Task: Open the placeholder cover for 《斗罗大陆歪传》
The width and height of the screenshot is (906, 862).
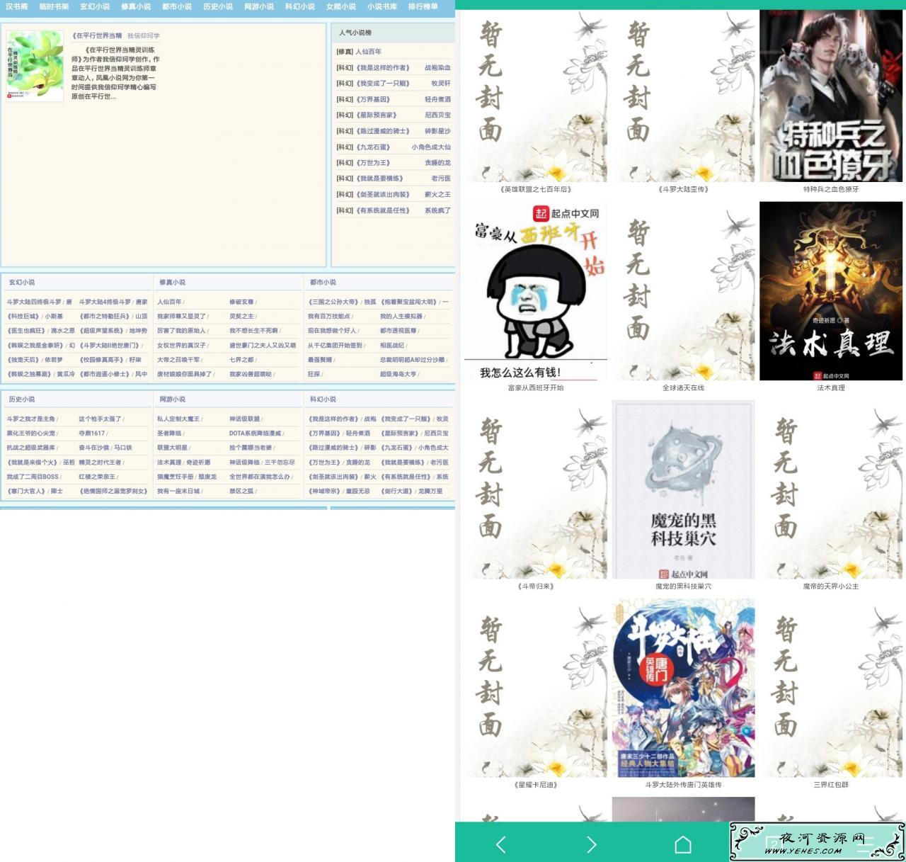Action: click(x=683, y=96)
